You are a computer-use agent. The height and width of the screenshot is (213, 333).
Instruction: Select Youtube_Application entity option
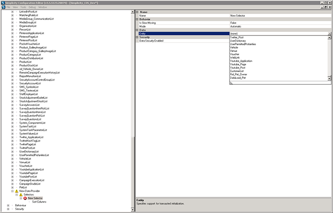click(241, 61)
